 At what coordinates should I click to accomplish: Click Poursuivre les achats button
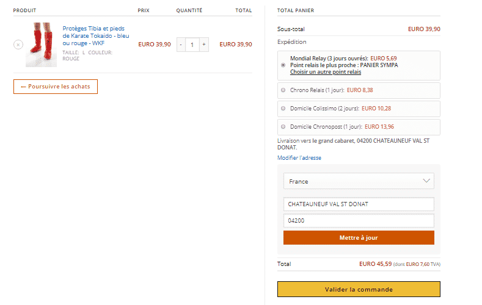click(x=56, y=87)
